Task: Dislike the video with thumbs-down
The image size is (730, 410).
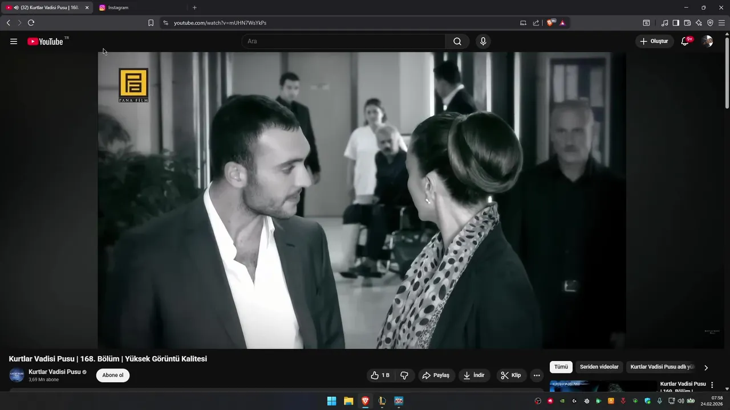Action: (x=404, y=375)
